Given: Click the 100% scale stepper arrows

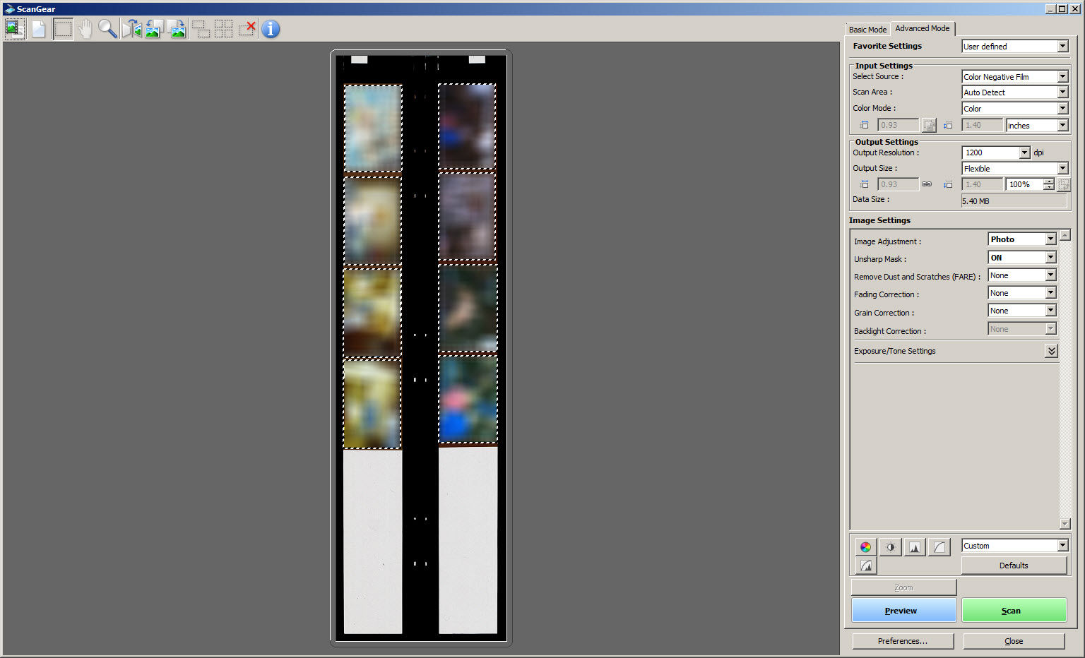Looking at the screenshot, I should click(1048, 184).
